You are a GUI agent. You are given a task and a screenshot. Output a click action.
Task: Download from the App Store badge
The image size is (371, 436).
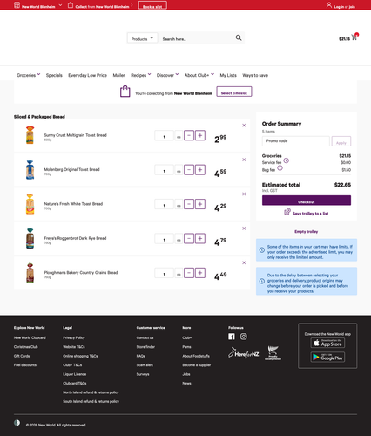327,343
